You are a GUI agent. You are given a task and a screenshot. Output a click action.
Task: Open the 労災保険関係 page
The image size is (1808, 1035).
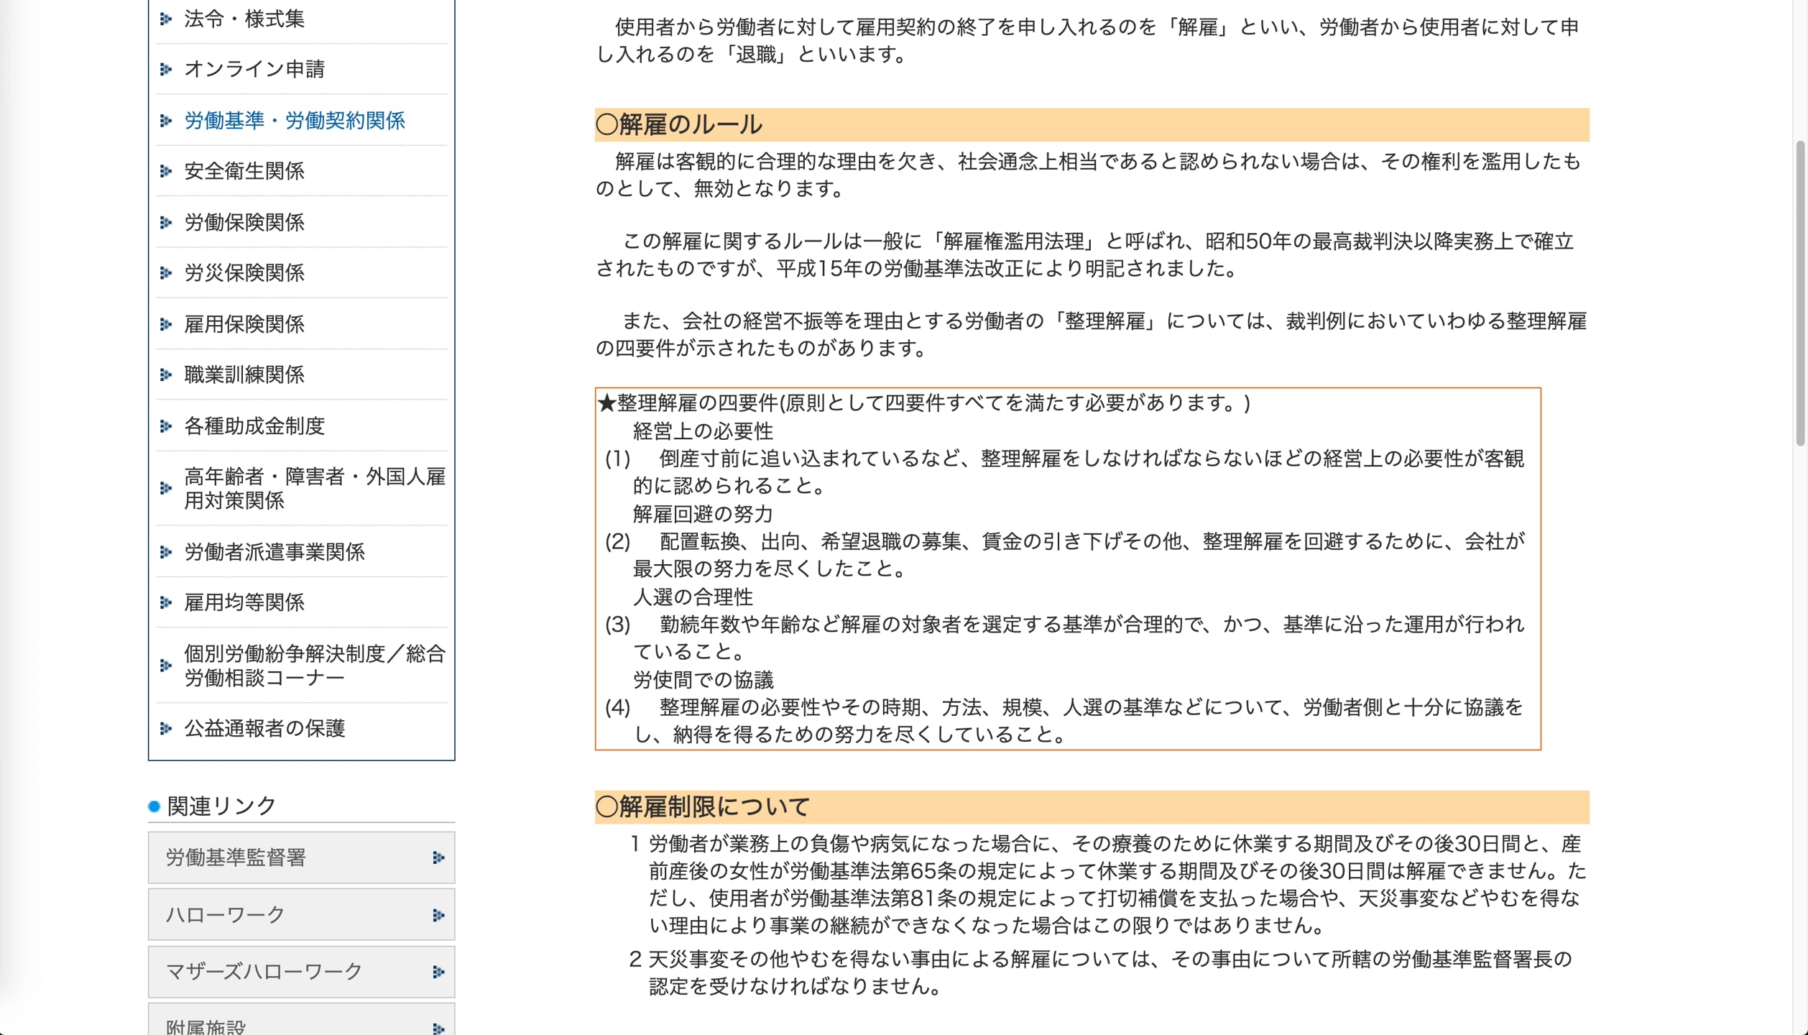tap(244, 274)
